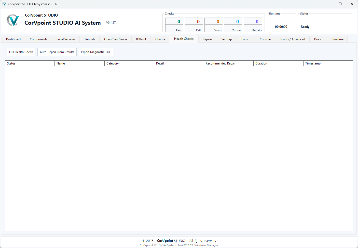Click the Repairs counter tile
The image size is (358, 248).
[x=253, y=25]
